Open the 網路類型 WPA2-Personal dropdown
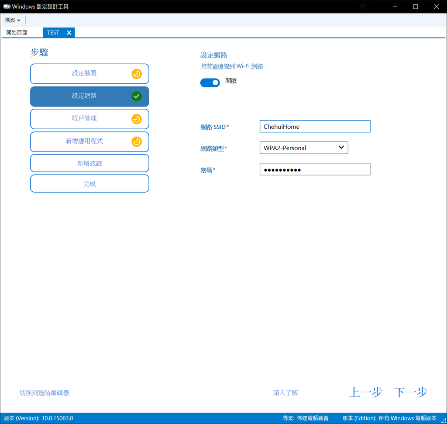 click(x=304, y=148)
